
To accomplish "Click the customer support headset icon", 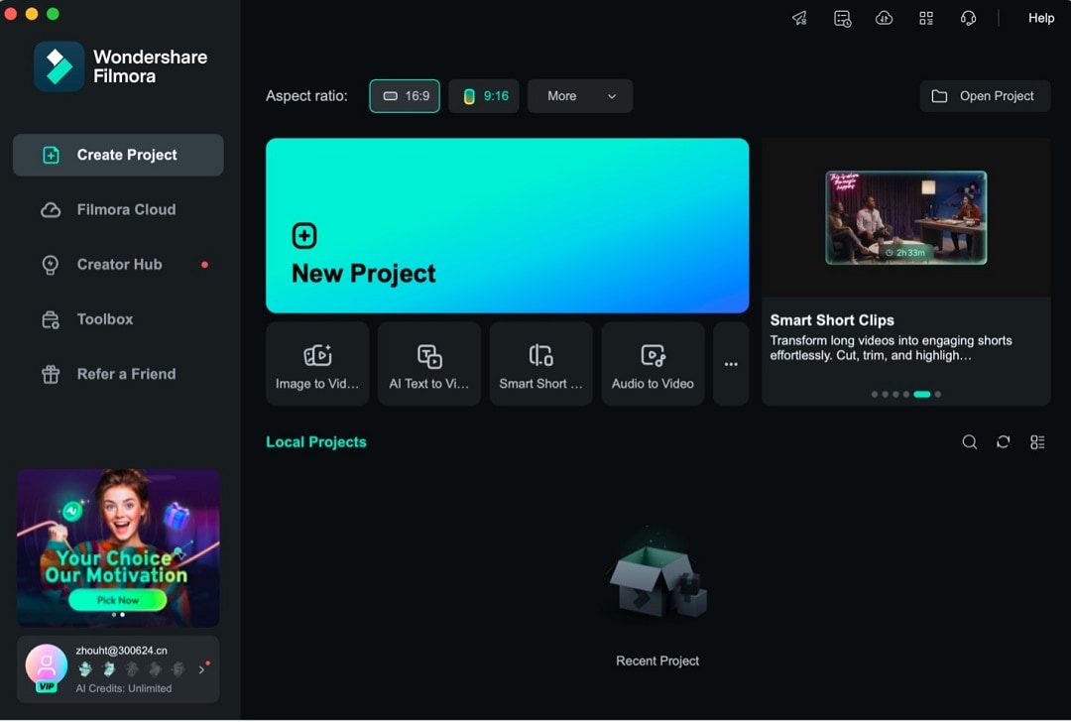I will [968, 18].
